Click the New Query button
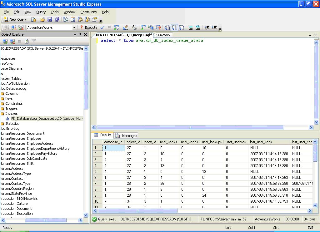320x232 pixels. tap(16, 19)
